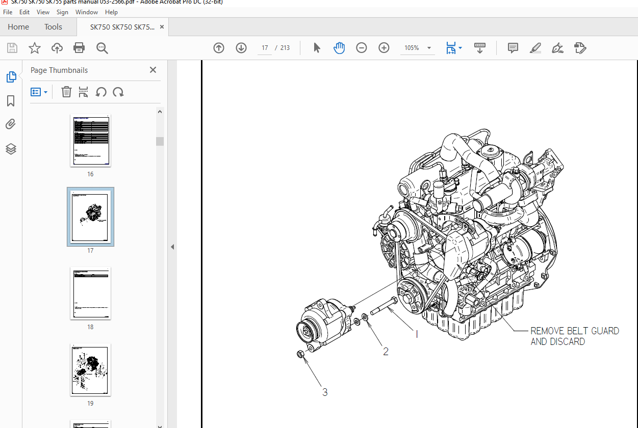The height and width of the screenshot is (428, 638).
Task: Select the page 16 thumbnail
Action: [x=90, y=141]
